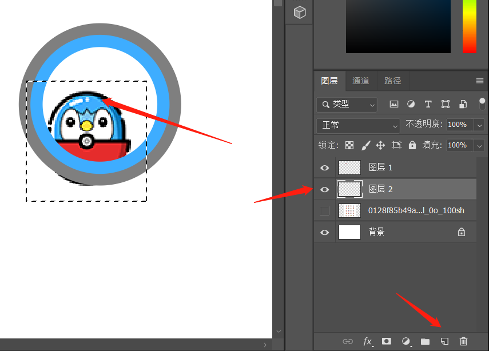Add a layer mask

(387, 341)
